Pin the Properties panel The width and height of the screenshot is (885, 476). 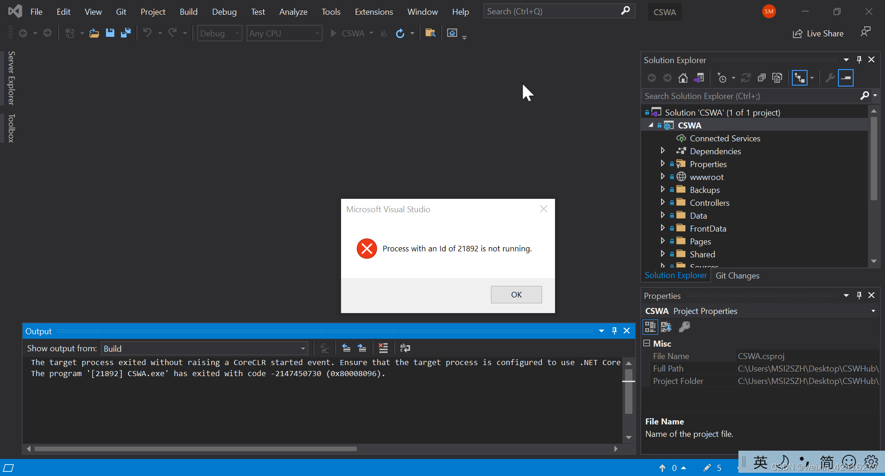tap(859, 295)
